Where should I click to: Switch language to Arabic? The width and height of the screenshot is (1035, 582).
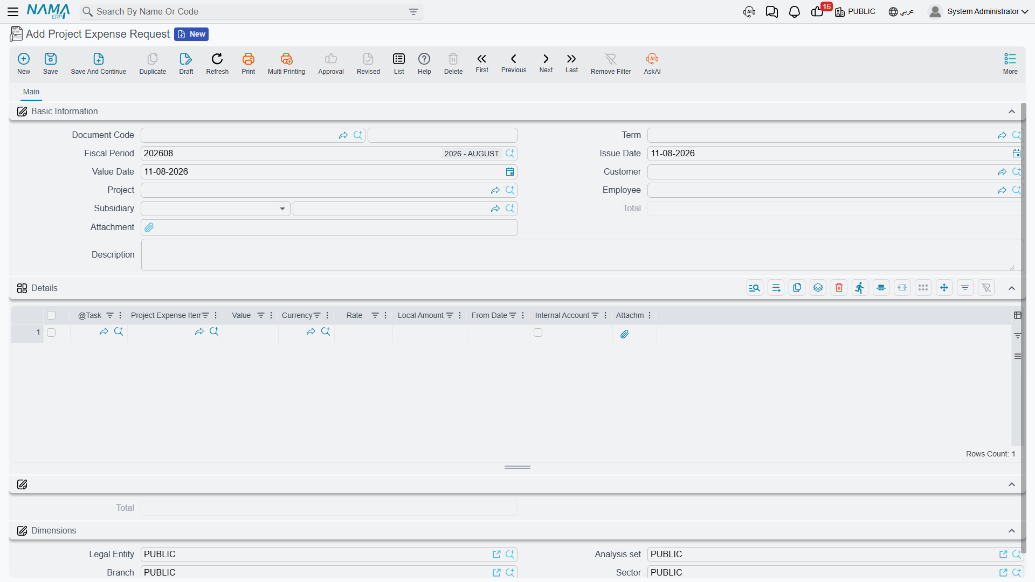(901, 12)
